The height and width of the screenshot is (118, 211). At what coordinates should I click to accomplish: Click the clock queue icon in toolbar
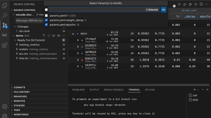tap(196, 4)
